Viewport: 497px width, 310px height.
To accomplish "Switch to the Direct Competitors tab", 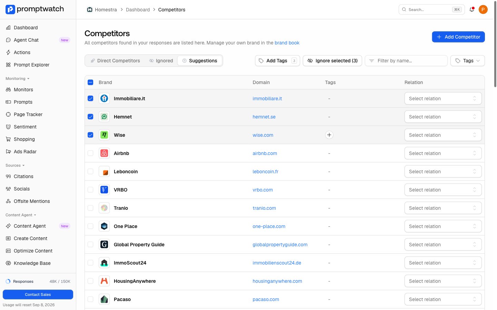I will click(x=115, y=61).
